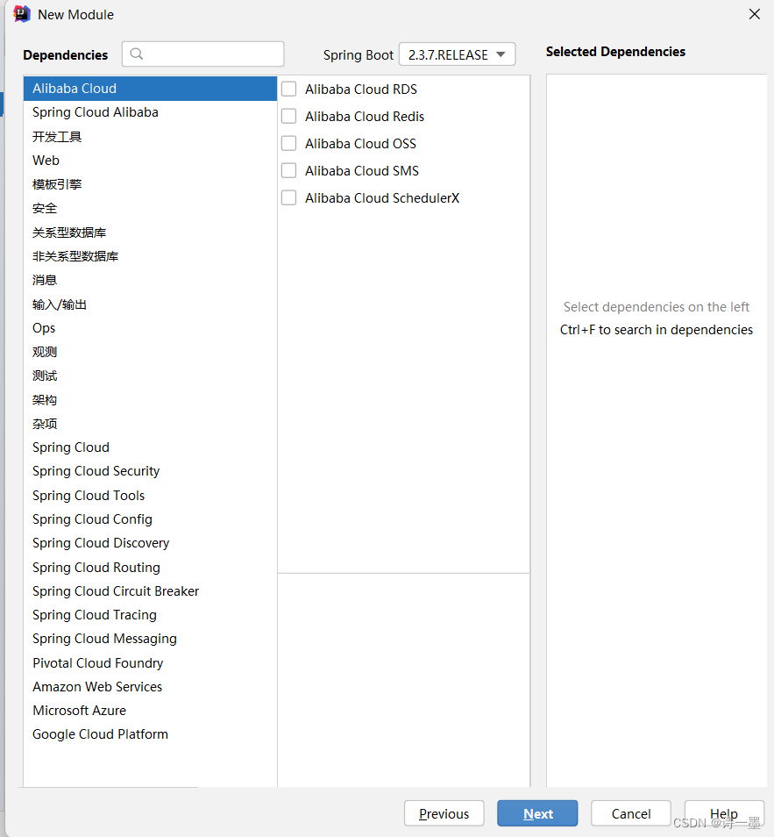Select the 消息 category
Image resolution: width=774 pixels, height=837 pixels.
point(150,280)
